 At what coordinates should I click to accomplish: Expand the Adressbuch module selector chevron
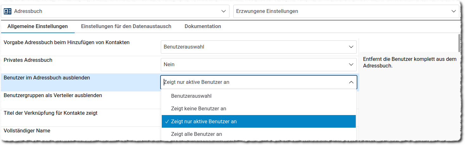coord(223,11)
